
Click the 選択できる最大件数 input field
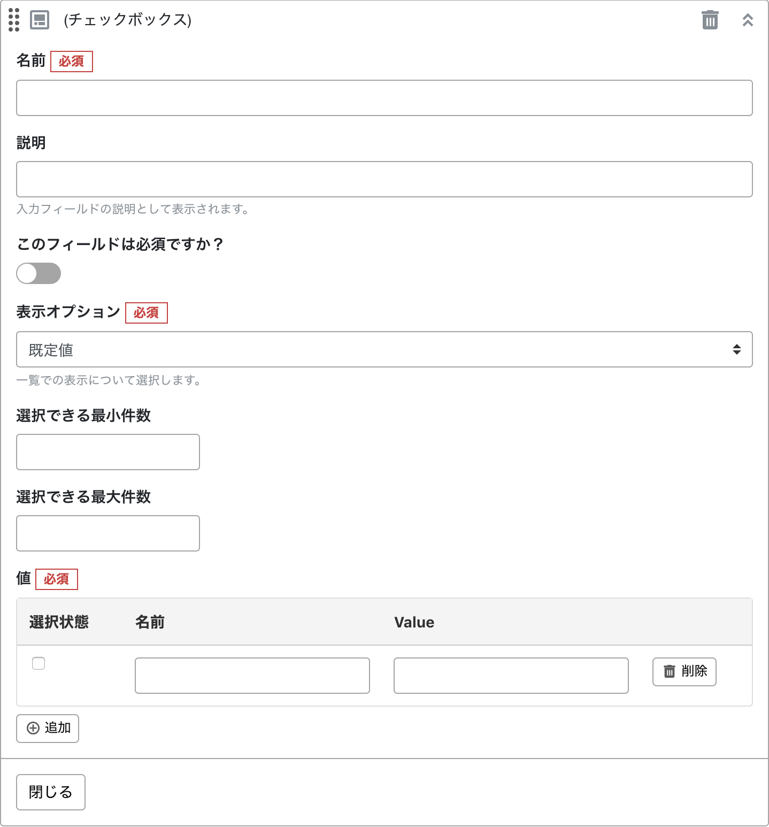108,533
